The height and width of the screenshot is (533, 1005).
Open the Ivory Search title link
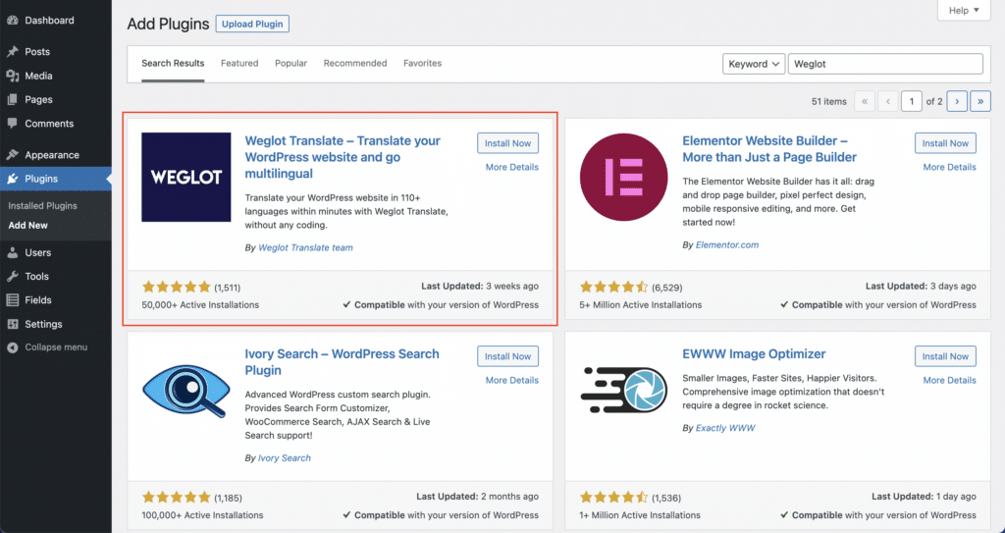pos(342,362)
